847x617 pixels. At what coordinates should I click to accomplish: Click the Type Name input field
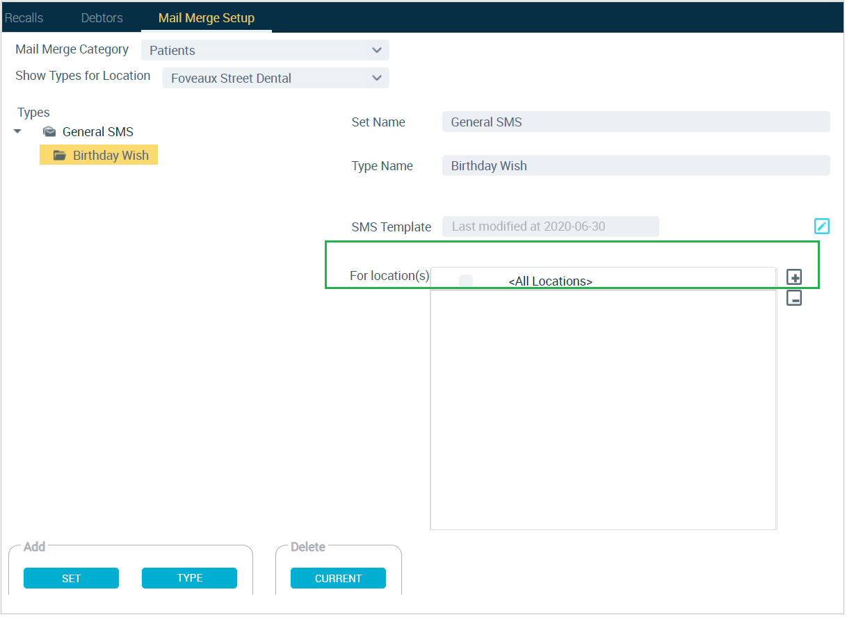click(x=636, y=165)
